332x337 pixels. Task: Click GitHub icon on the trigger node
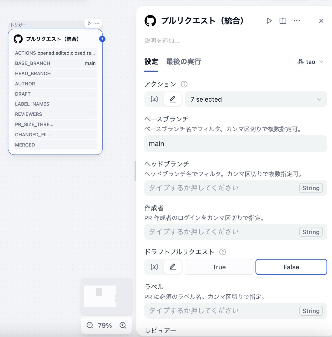(18, 39)
